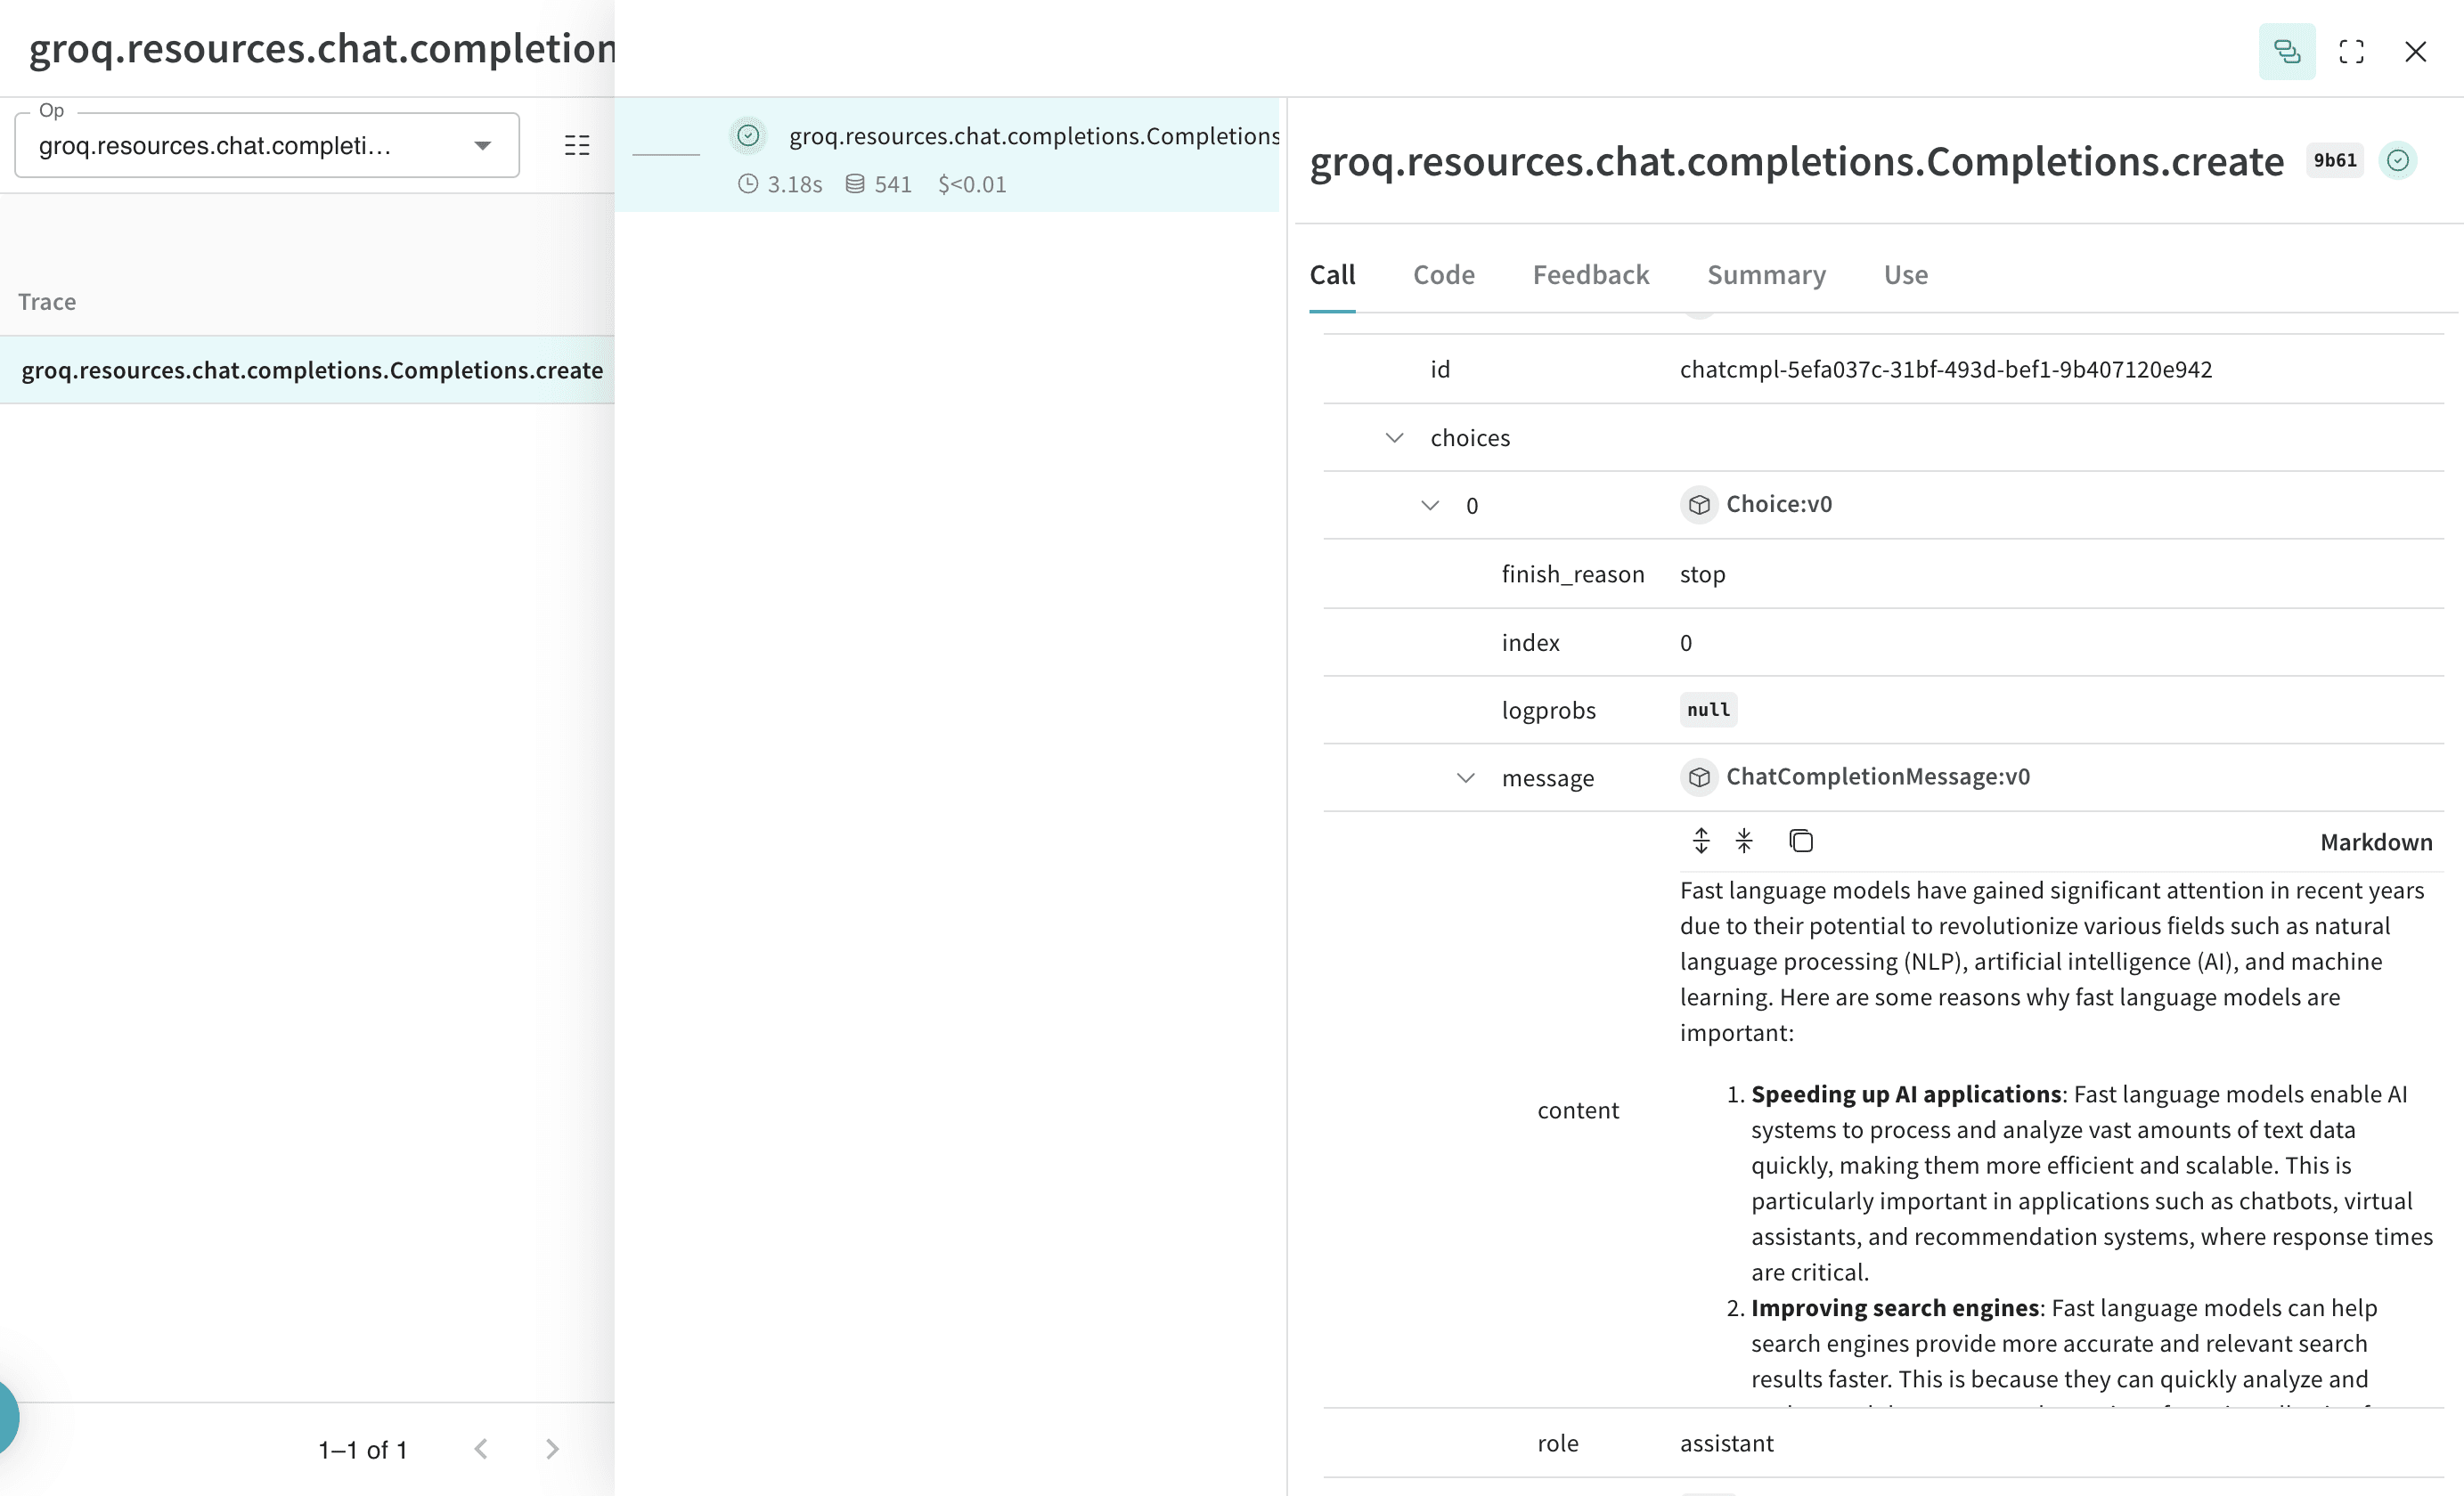Click the Trace column header
2464x1496 pixels.
coord(47,302)
